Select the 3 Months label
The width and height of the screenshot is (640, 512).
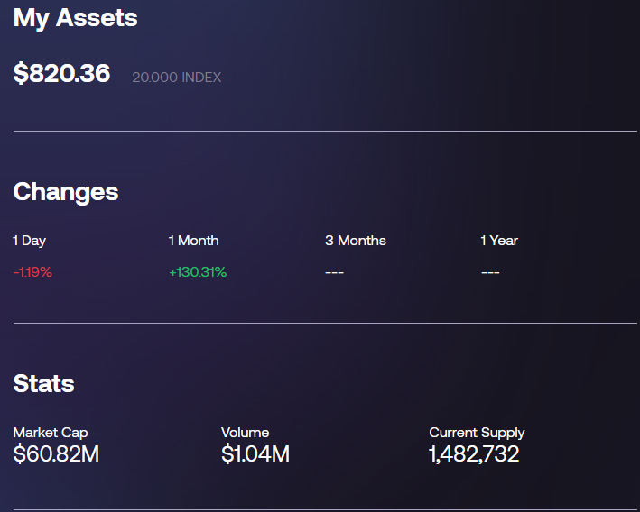pos(355,241)
